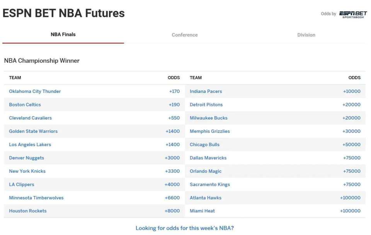The image size is (371, 235).
Task: Click the Boston Celtics link
Action: click(x=25, y=105)
